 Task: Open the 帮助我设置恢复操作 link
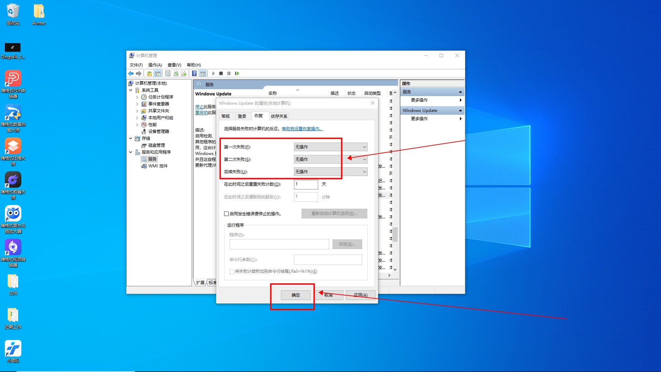[x=302, y=129]
